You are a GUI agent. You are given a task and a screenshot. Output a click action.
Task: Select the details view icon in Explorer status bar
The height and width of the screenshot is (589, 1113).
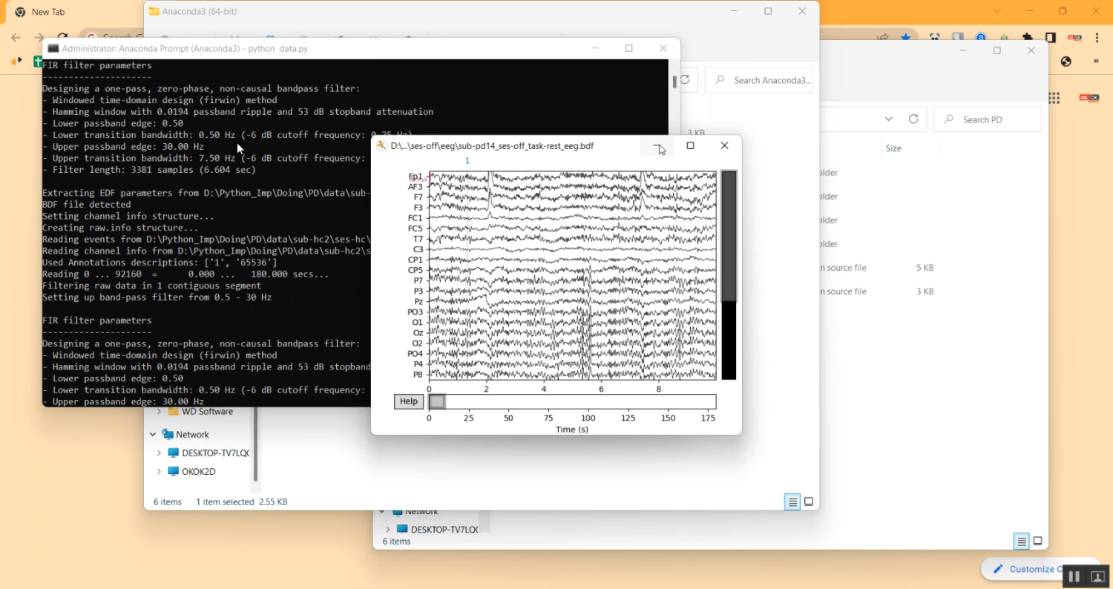792,501
